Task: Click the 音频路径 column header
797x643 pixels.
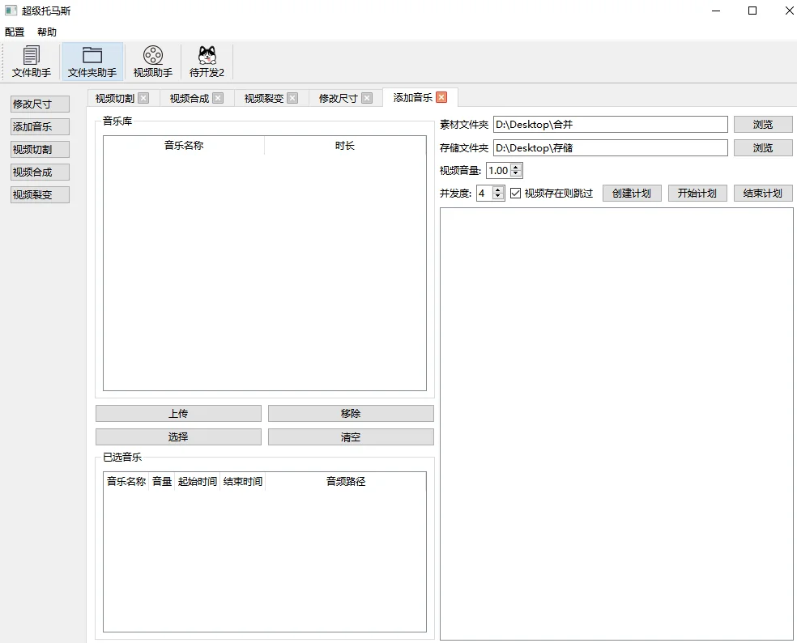Action: [x=346, y=481]
